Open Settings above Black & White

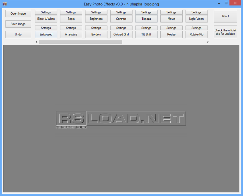click(46, 12)
